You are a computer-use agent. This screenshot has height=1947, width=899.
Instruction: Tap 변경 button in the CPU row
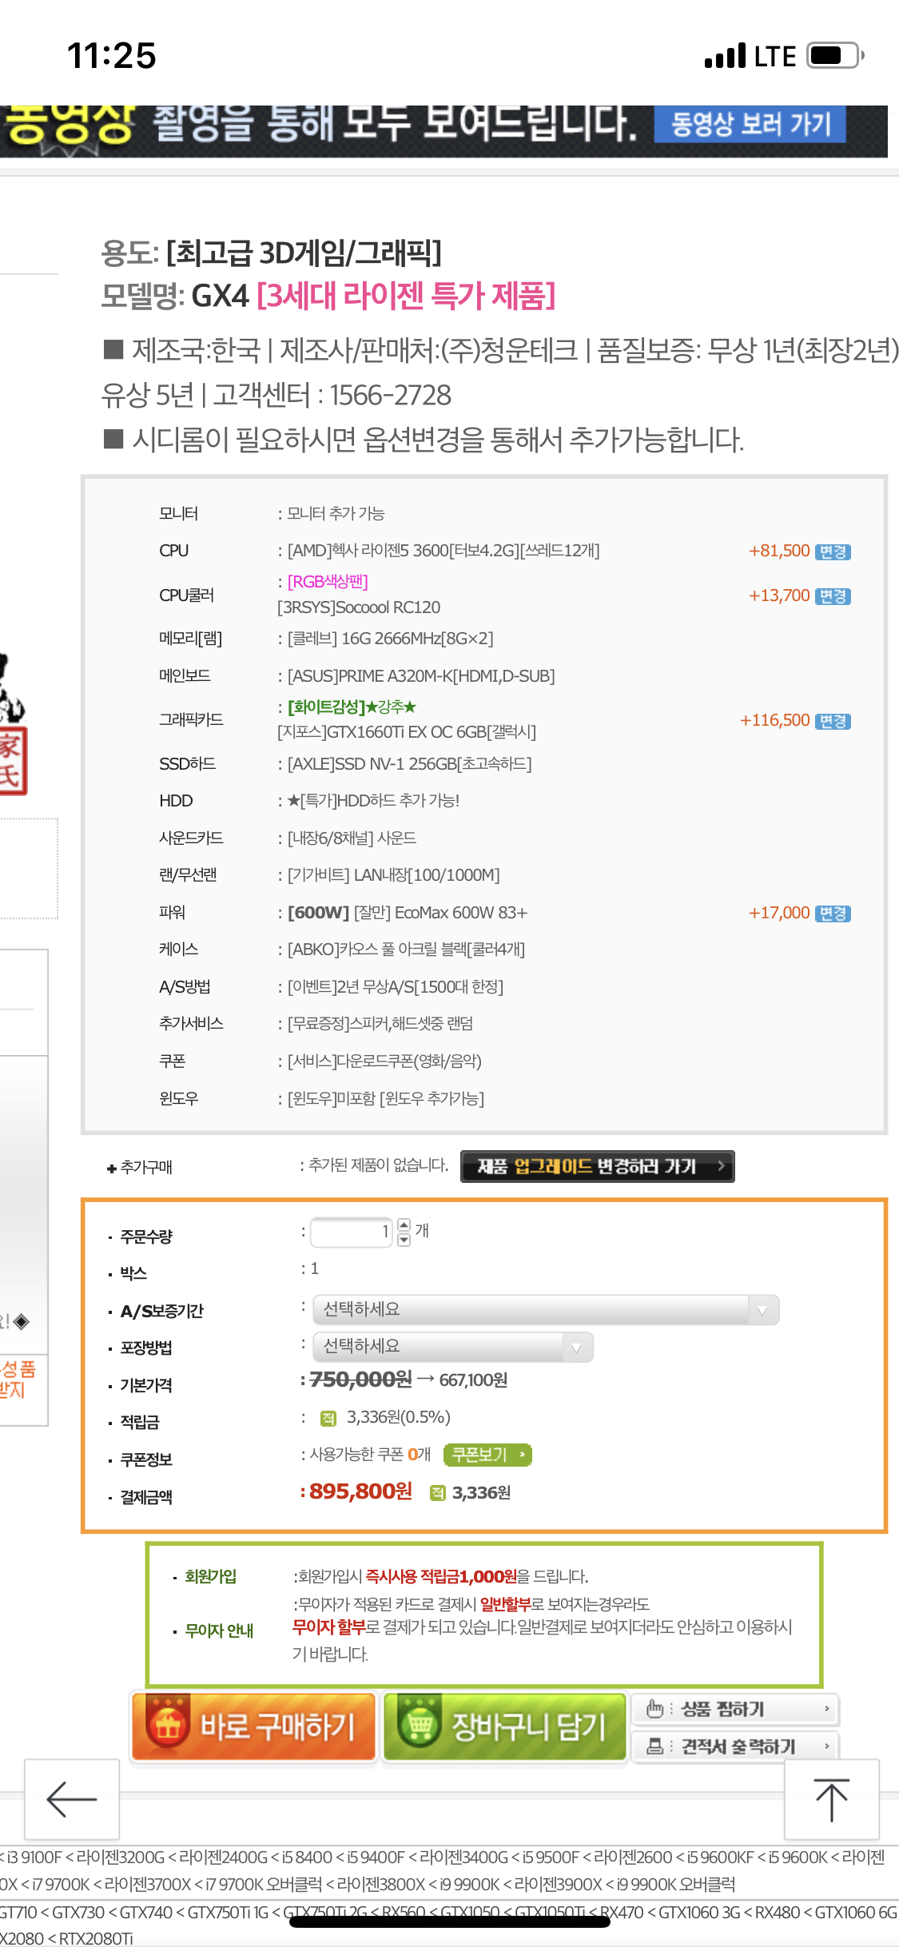833,551
